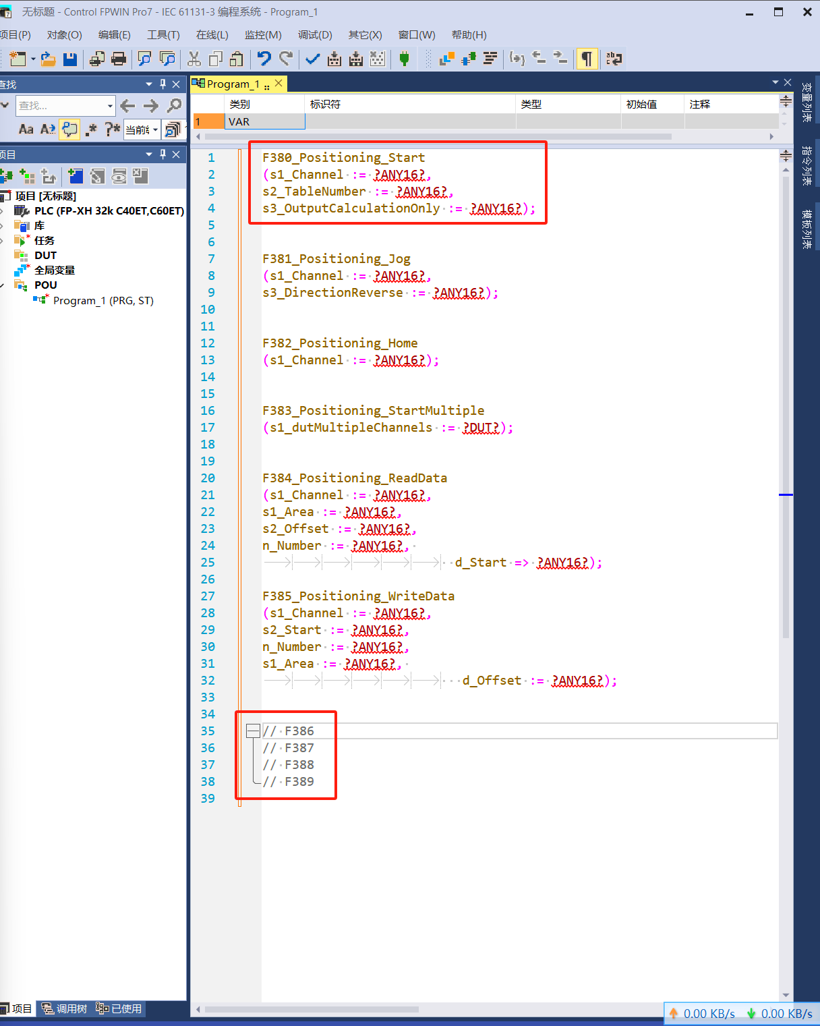Click the magnifier search icon in find panel
Image resolution: width=820 pixels, height=1026 pixels.
coord(174,105)
